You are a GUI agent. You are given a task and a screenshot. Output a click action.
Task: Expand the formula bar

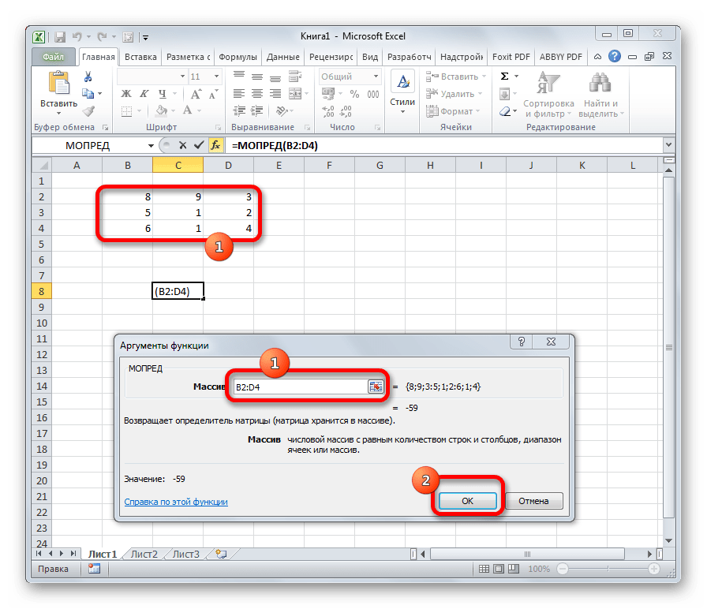click(668, 146)
